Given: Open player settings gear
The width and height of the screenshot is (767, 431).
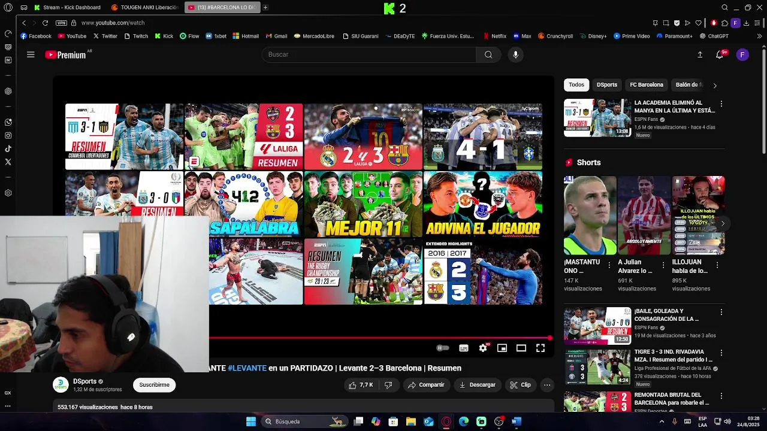Looking at the screenshot, I should point(483,348).
